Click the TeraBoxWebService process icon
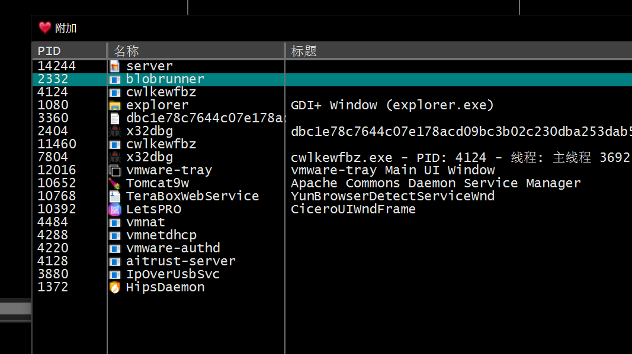 click(x=115, y=196)
